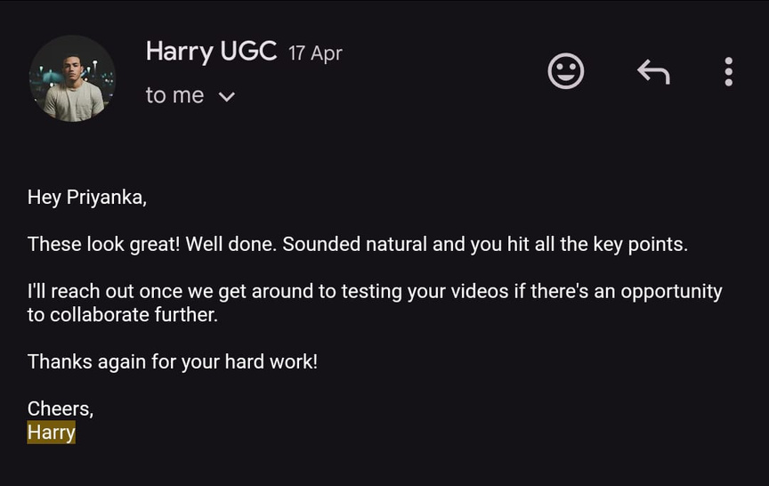Open the three-dot more options menu
Screen dimensions: 769x486
click(x=728, y=71)
